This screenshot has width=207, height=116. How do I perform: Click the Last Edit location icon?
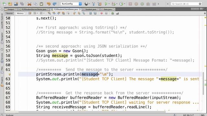pos(30,13)
